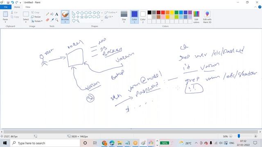Pick the red color swatch
Screen dimensions: 262x147
(163, 13)
